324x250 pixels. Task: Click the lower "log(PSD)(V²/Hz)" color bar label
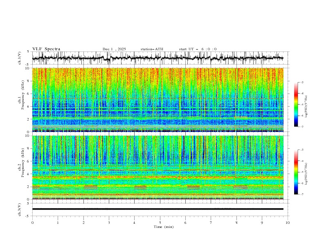pyautogui.click(x=307, y=174)
